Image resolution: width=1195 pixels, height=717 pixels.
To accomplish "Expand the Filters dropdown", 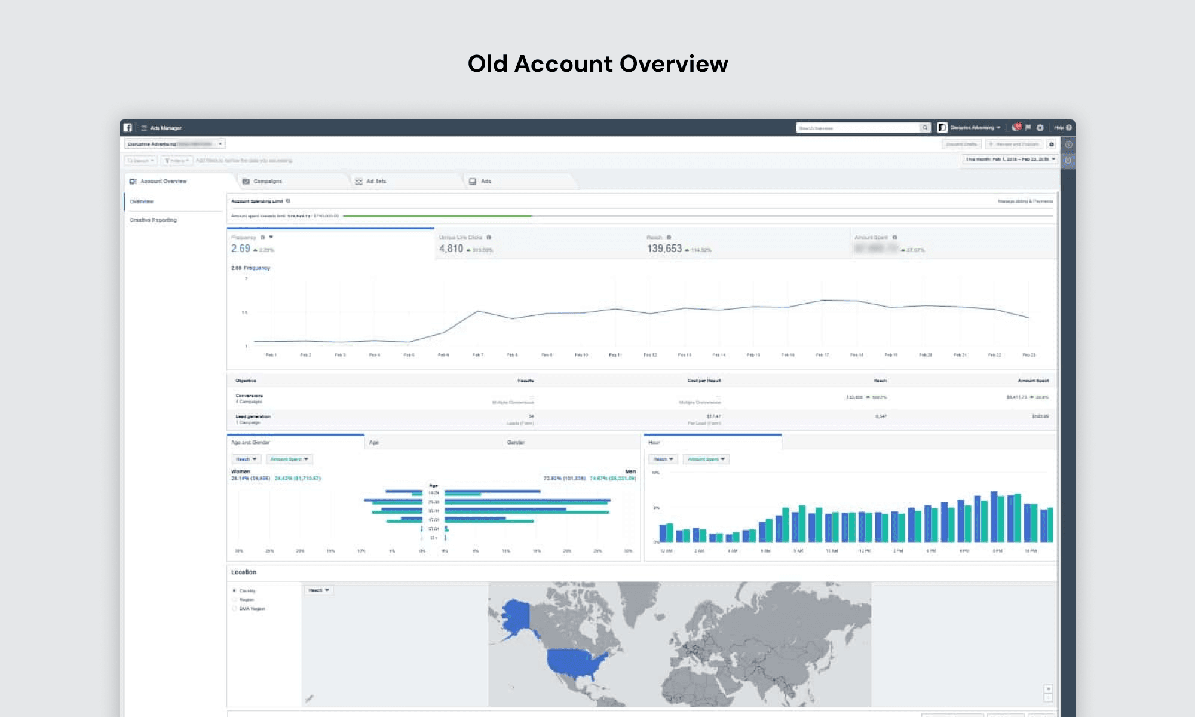I will coord(176,160).
